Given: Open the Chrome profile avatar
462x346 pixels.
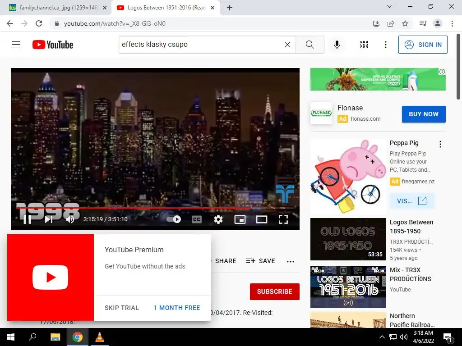Looking at the screenshot, I should [438, 23].
